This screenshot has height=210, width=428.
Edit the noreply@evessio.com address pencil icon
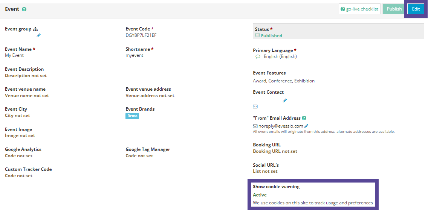306,126
